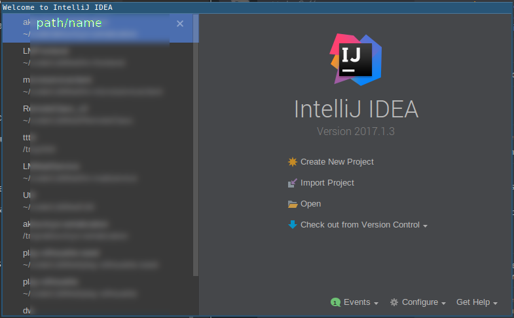This screenshot has width=514, height=318.
Task: Click the Create New Project starburst icon
Action: click(293, 162)
